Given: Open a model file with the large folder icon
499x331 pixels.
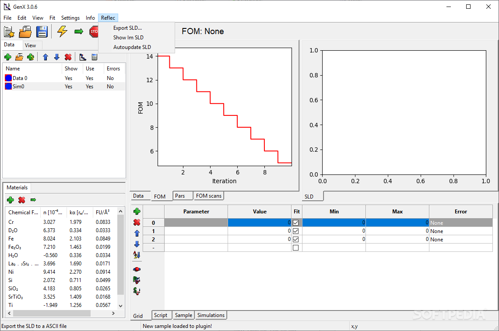Looking at the screenshot, I should (x=25, y=32).
